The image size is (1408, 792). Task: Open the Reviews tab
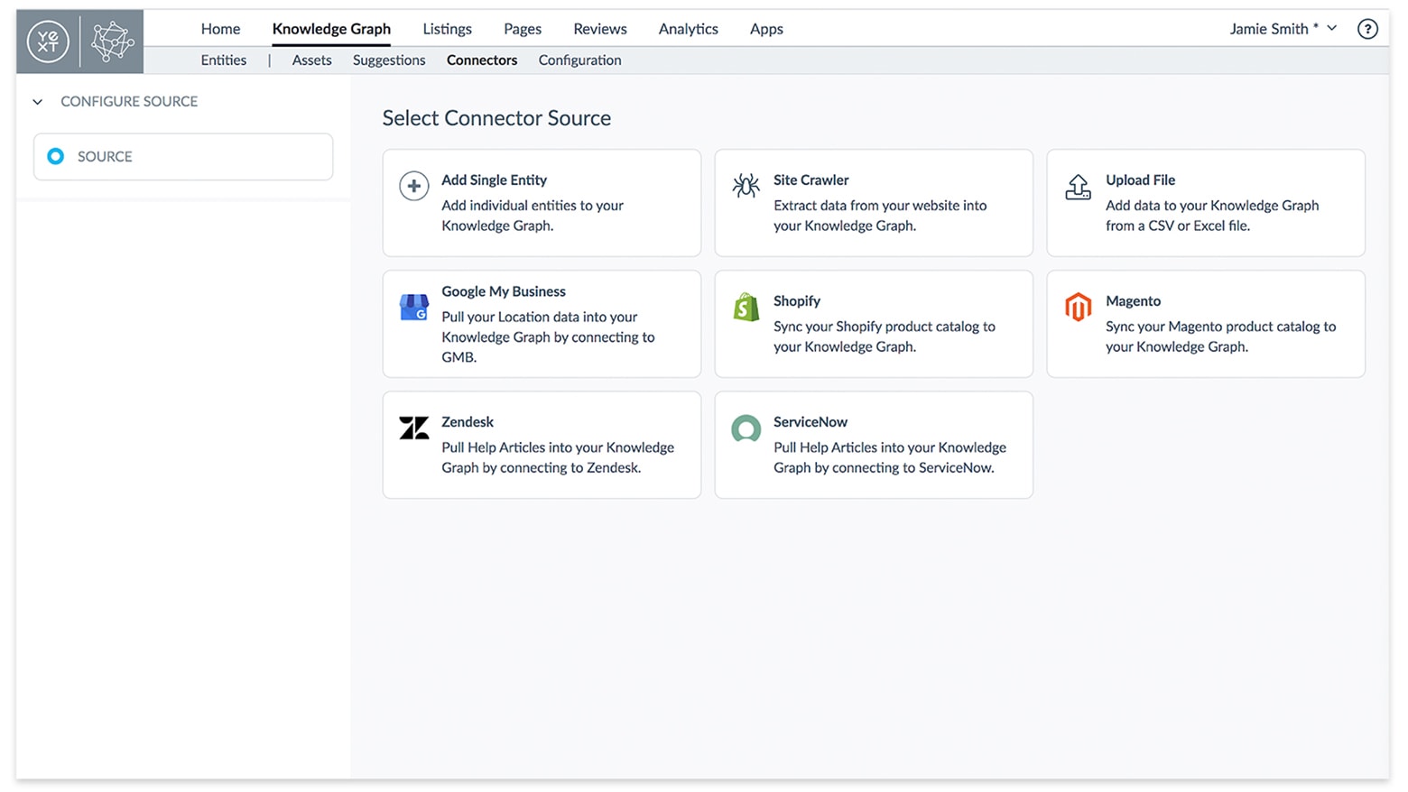click(600, 29)
